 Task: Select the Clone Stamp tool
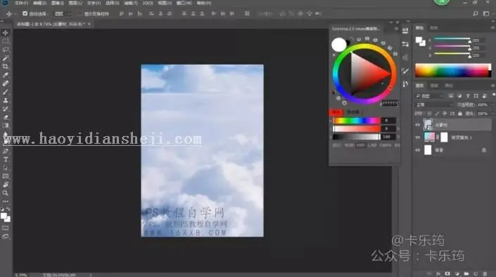(6, 100)
